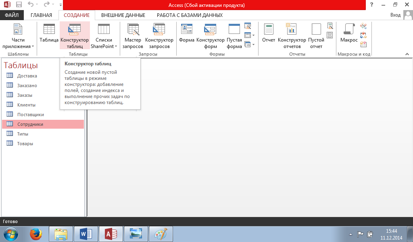Launch the Form Wizard icon in the Формы group
This screenshot has width=413, height=242.
point(248,26)
